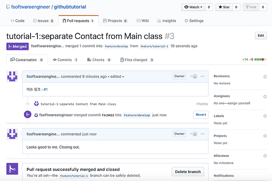The image size is (272, 181).
Task: Click the Labels gear icon
Action: click(x=265, y=116)
